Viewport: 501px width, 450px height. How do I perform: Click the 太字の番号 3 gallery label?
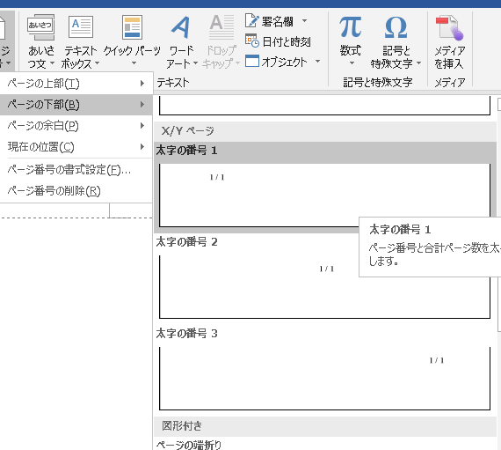click(186, 334)
